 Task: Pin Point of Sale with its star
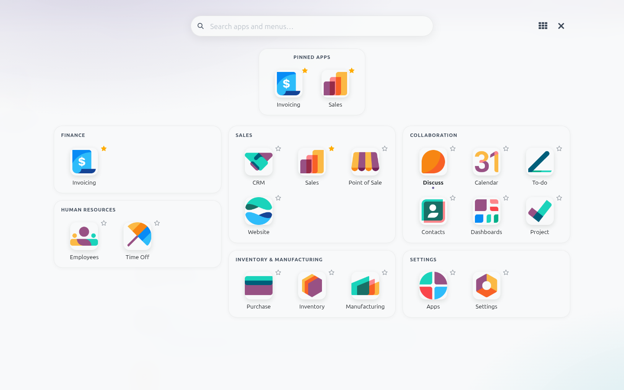(385, 149)
